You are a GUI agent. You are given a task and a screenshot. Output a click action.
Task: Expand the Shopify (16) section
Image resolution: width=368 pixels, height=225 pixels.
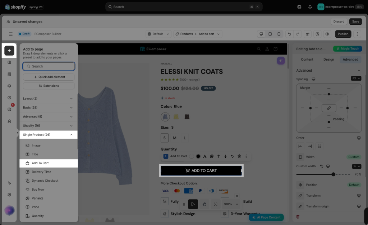48,126
